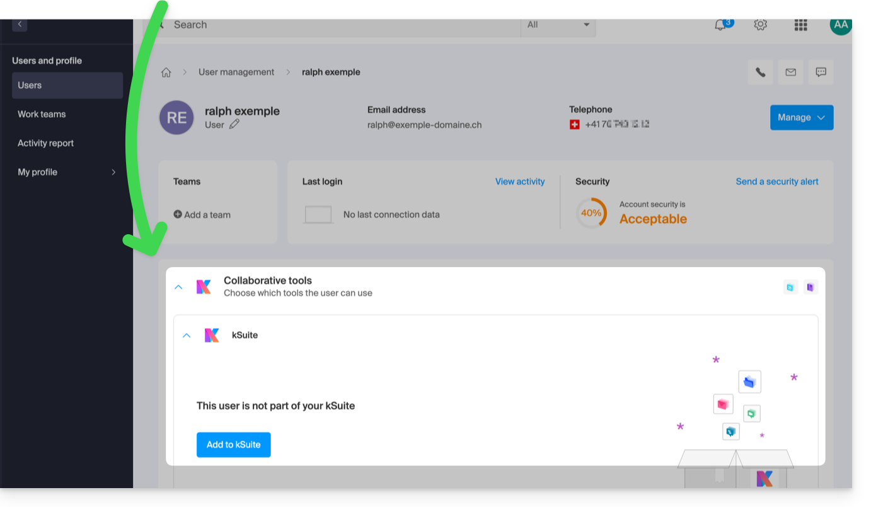Open settings gear icon in header
Screen dimensions: 871x507
click(x=760, y=25)
